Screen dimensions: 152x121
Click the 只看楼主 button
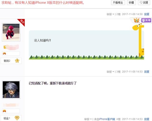point(118,3)
